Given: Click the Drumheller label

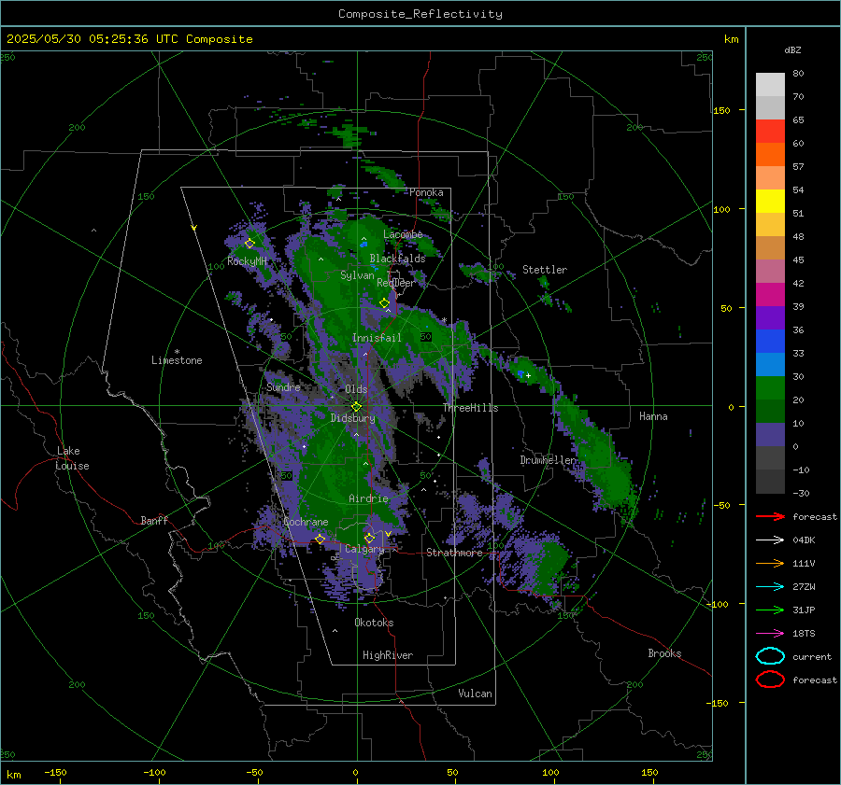Looking at the screenshot, I should click(x=549, y=460).
